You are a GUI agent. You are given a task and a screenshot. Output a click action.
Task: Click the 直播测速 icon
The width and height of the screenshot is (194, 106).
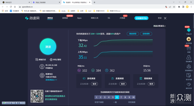pyautogui.click(x=112, y=79)
